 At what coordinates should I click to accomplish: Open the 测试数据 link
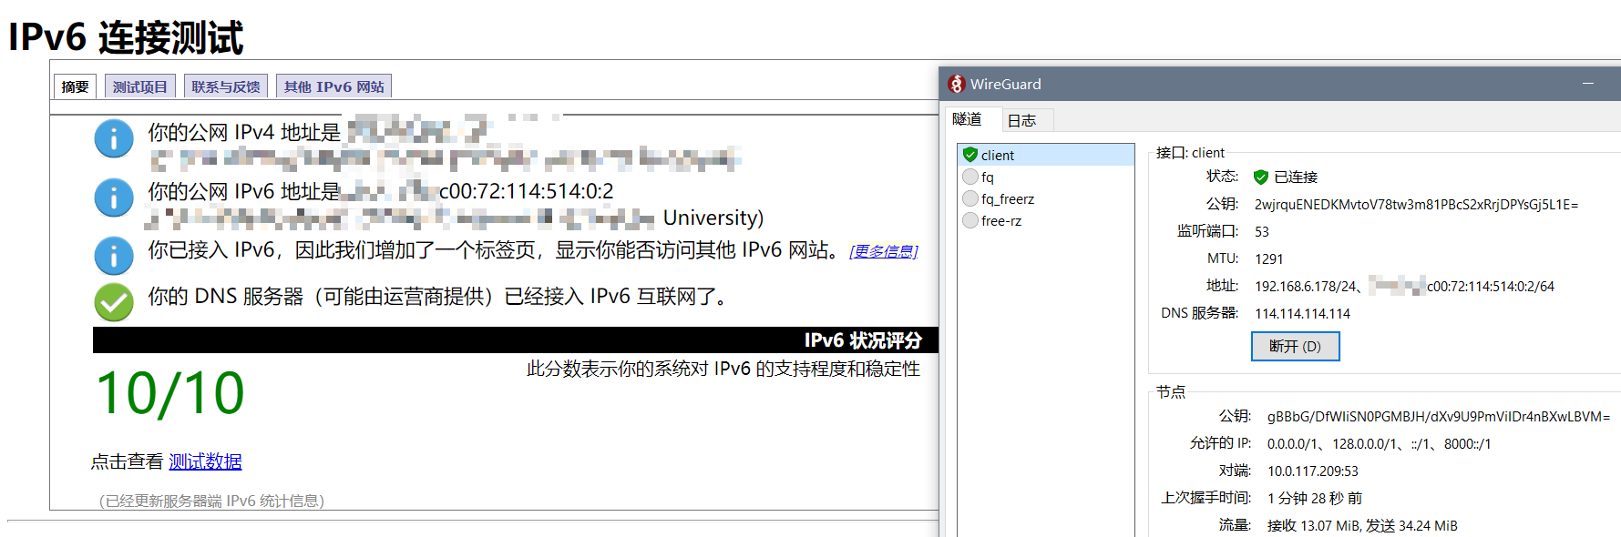pyautogui.click(x=205, y=461)
